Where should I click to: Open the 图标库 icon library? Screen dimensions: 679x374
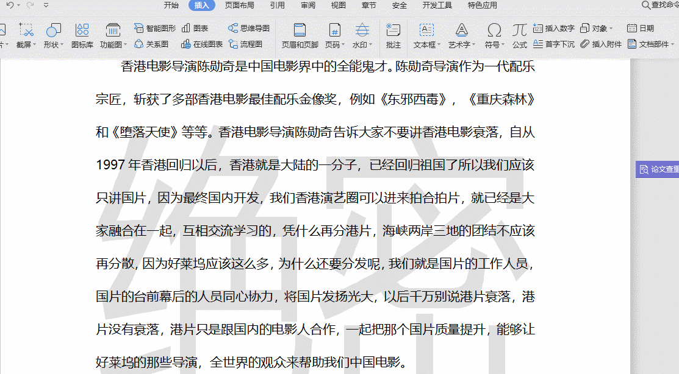(x=82, y=35)
